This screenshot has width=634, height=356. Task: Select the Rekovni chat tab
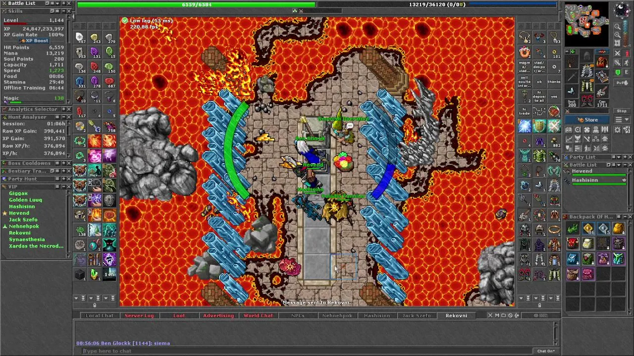456,315
